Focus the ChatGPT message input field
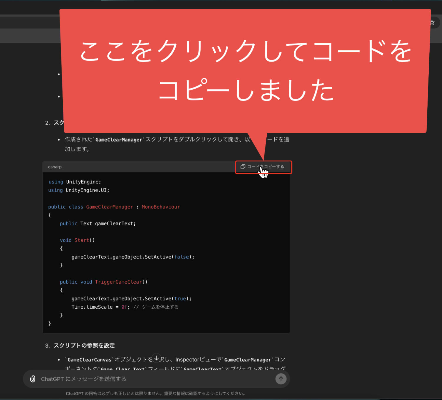This screenshot has height=400, width=442. [156, 379]
